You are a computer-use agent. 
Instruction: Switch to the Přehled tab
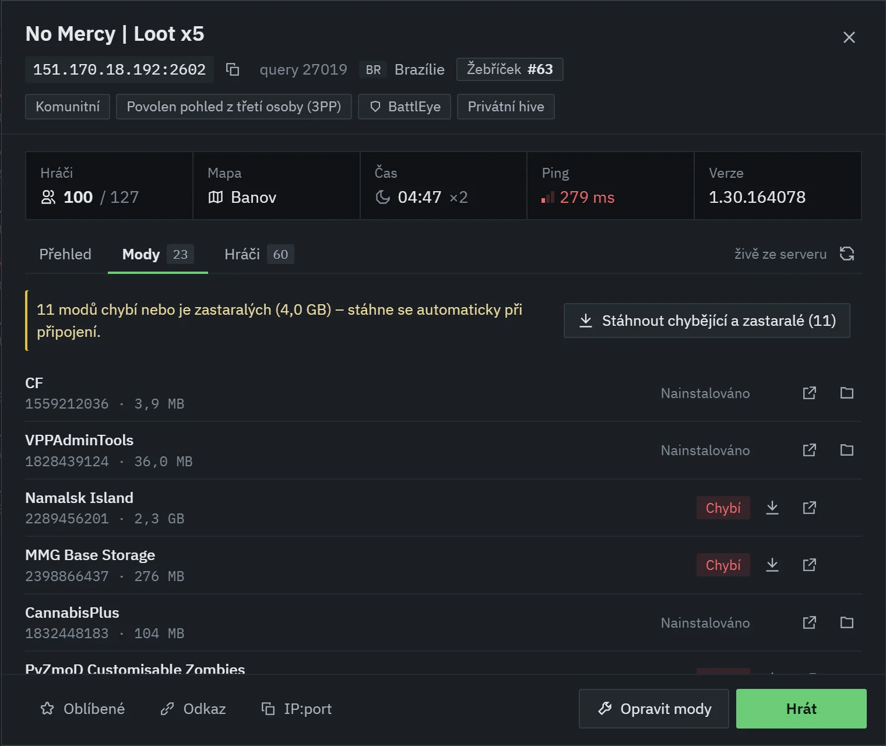pos(65,254)
